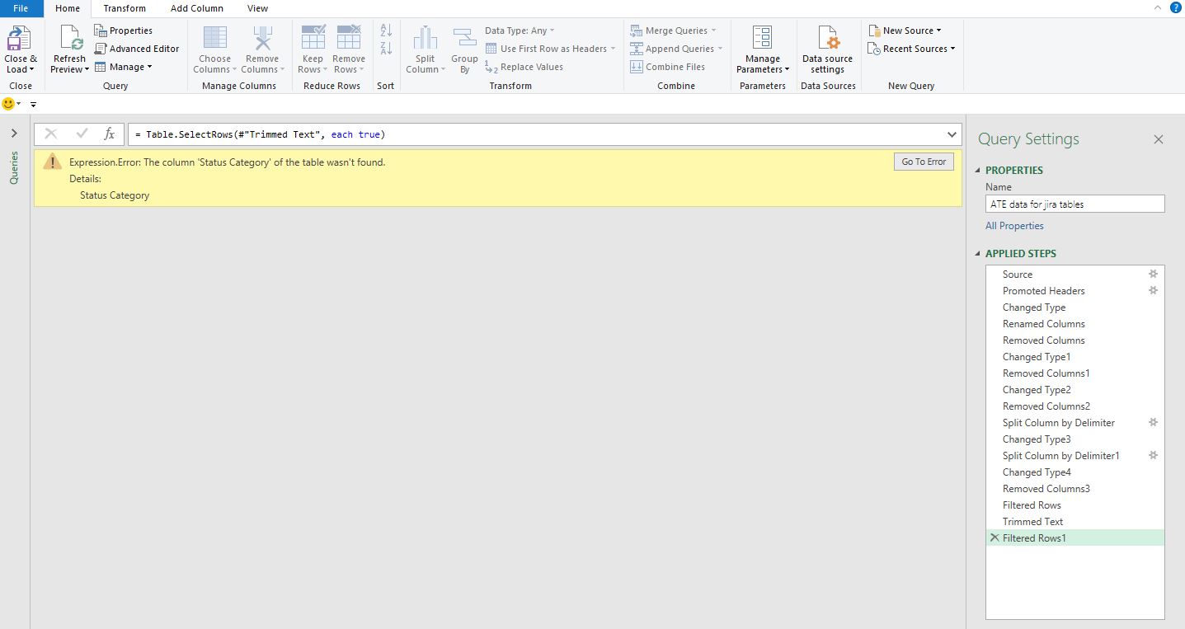Sort ascending A to Z
The width and height of the screenshot is (1185, 629).
pos(386,31)
